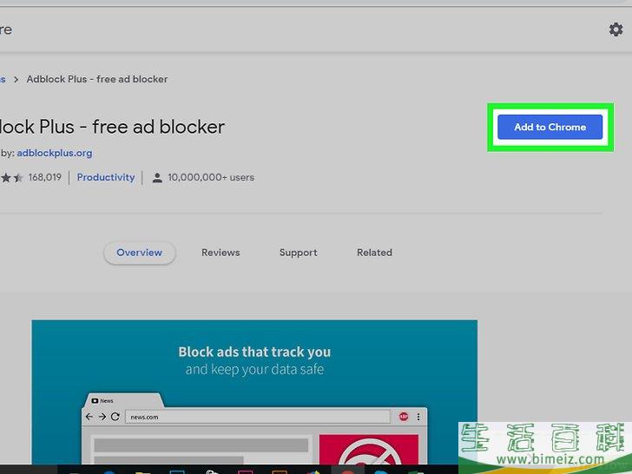Open the Related tab
Screen dimensions: 632x474
[374, 253]
